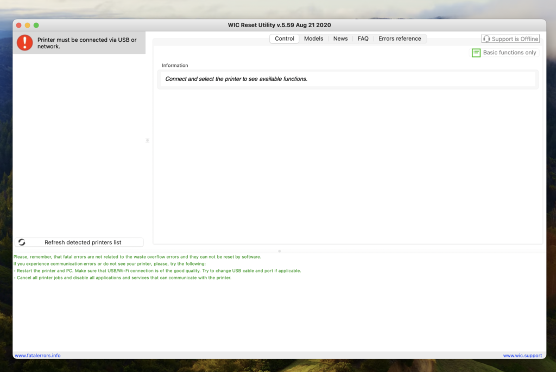Click the Information section label
The image size is (556, 372).
[x=175, y=65]
